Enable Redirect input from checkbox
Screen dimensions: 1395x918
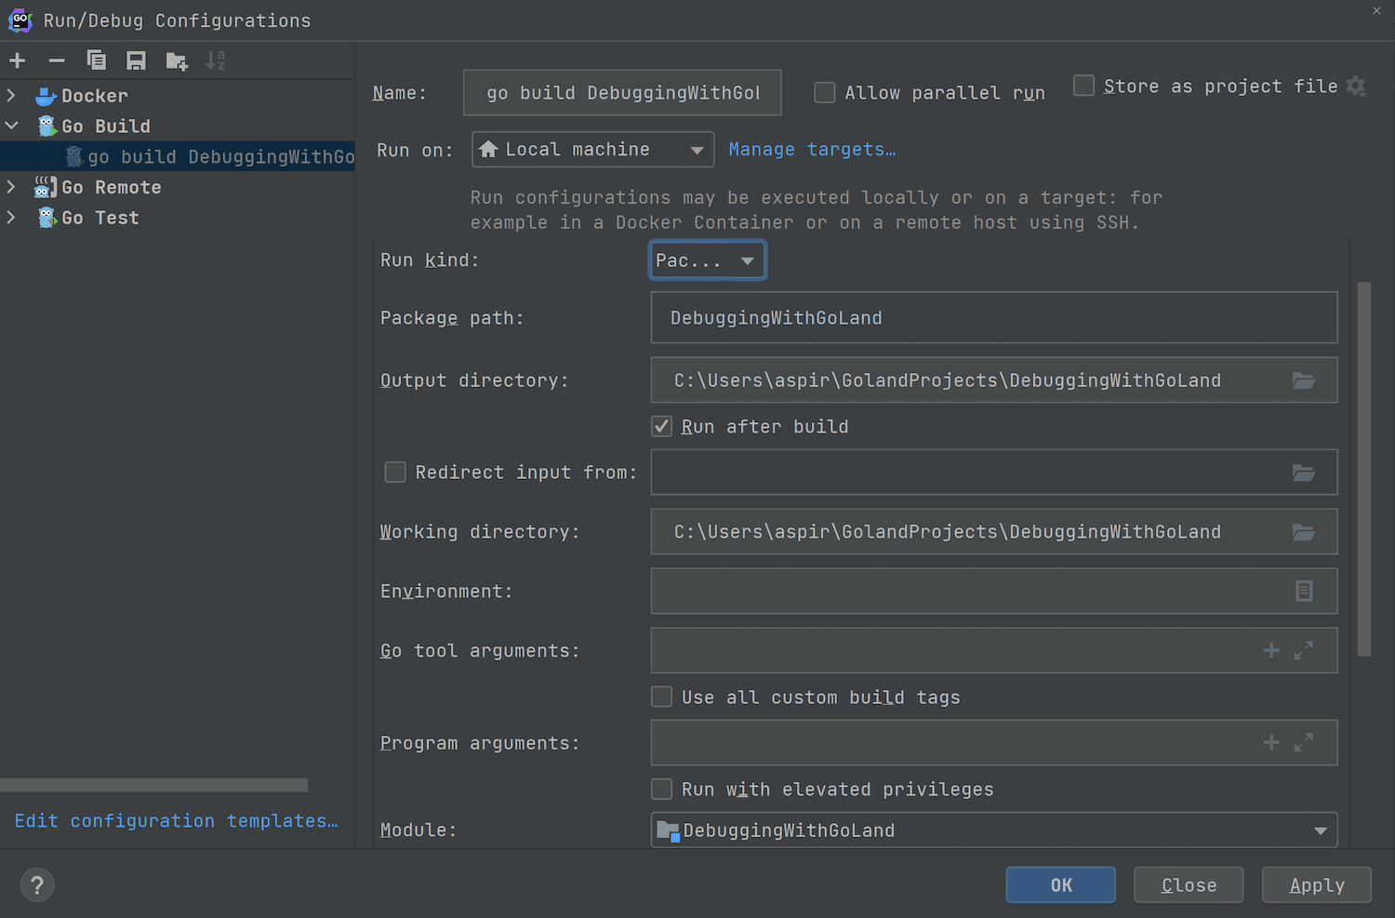coord(395,472)
